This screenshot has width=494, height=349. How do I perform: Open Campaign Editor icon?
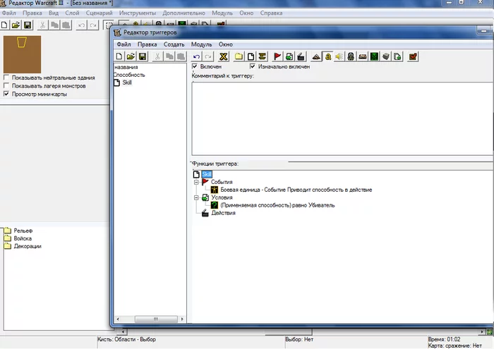pos(363,56)
